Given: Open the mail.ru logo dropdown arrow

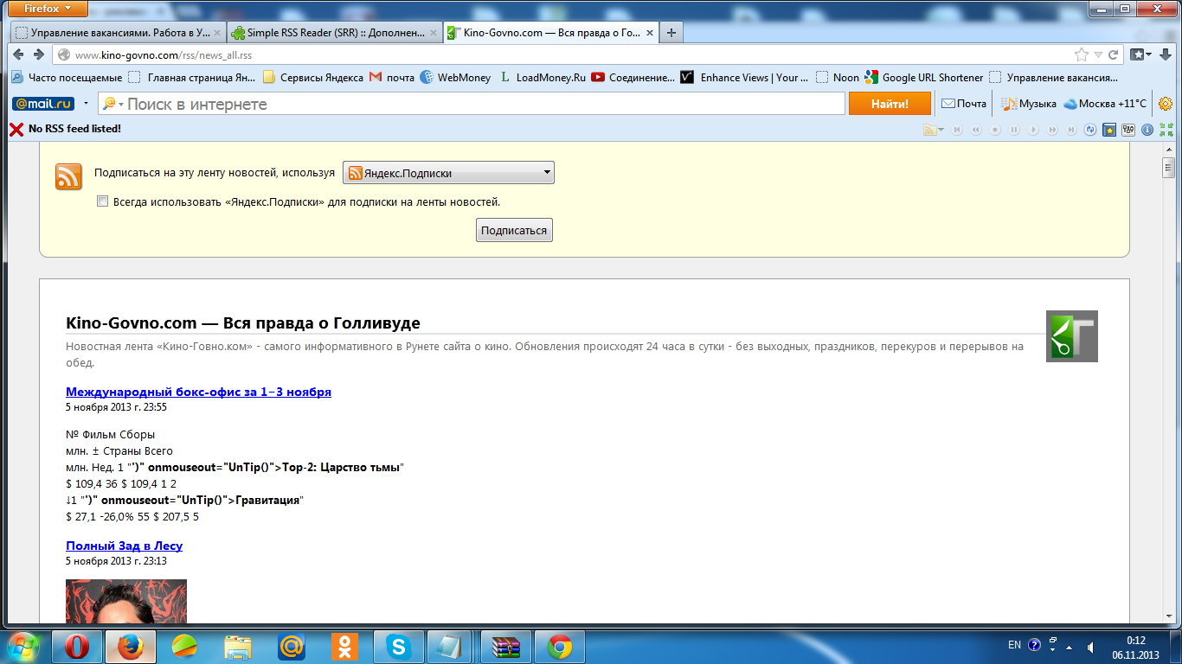Looking at the screenshot, I should (86, 104).
